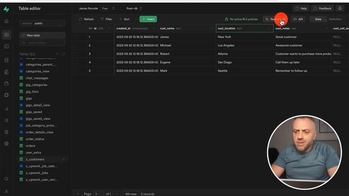Open the cust_name column menu arrow
Viewport: 349px width, 196px height.
pos(211,28)
